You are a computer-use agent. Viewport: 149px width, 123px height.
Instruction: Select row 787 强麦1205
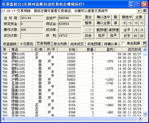(72, 90)
